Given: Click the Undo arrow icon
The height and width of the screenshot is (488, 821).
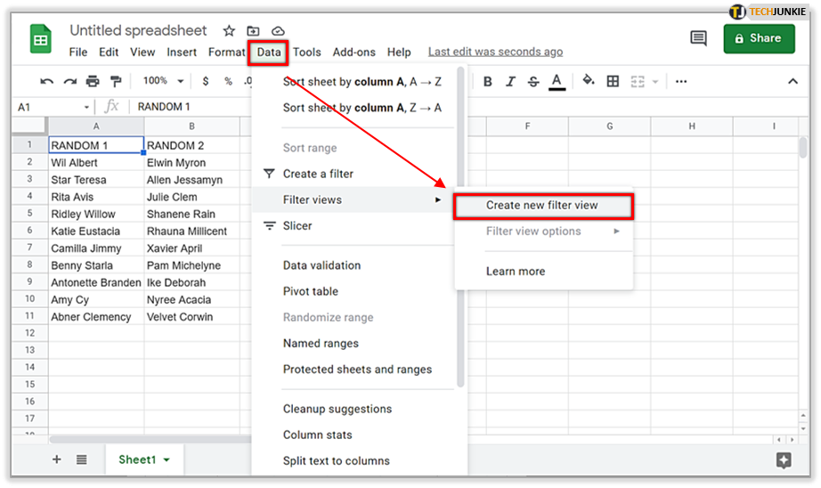Looking at the screenshot, I should [47, 81].
